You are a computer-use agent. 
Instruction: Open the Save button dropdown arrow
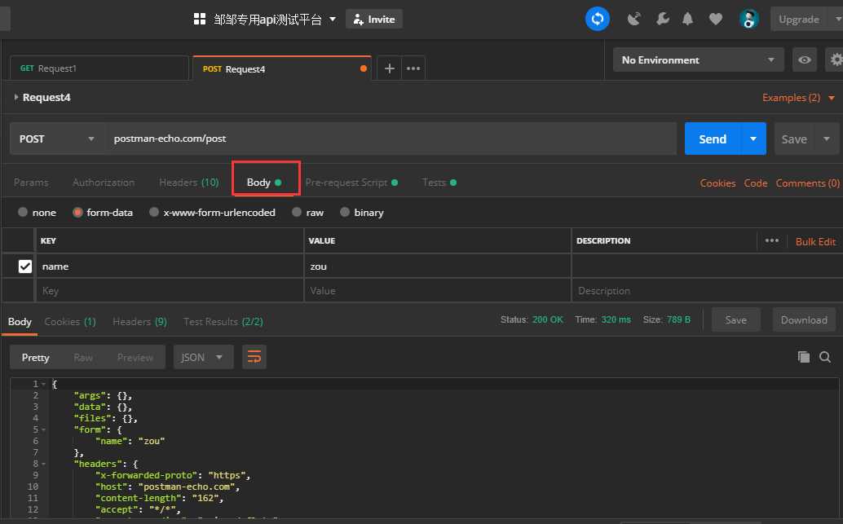click(x=827, y=139)
